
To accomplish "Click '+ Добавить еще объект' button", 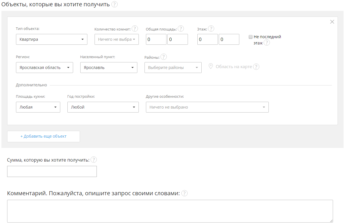I will click(x=43, y=136).
